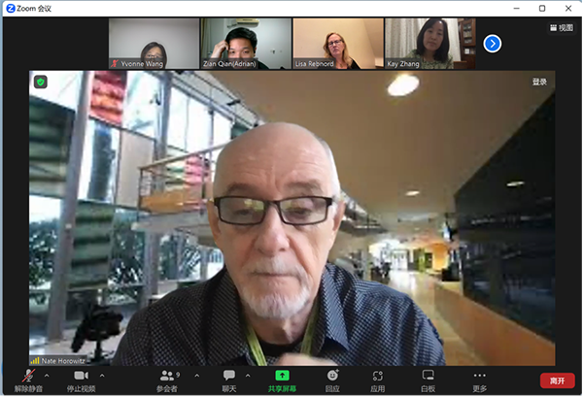Click the 登录 sign-in link

click(x=539, y=83)
